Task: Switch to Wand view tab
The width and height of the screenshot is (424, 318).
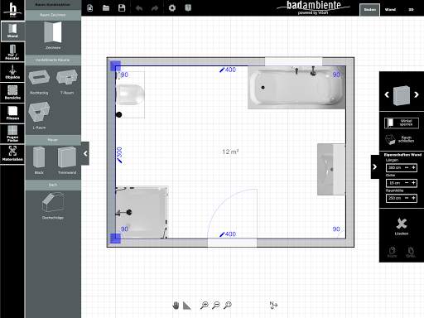Action: point(390,10)
